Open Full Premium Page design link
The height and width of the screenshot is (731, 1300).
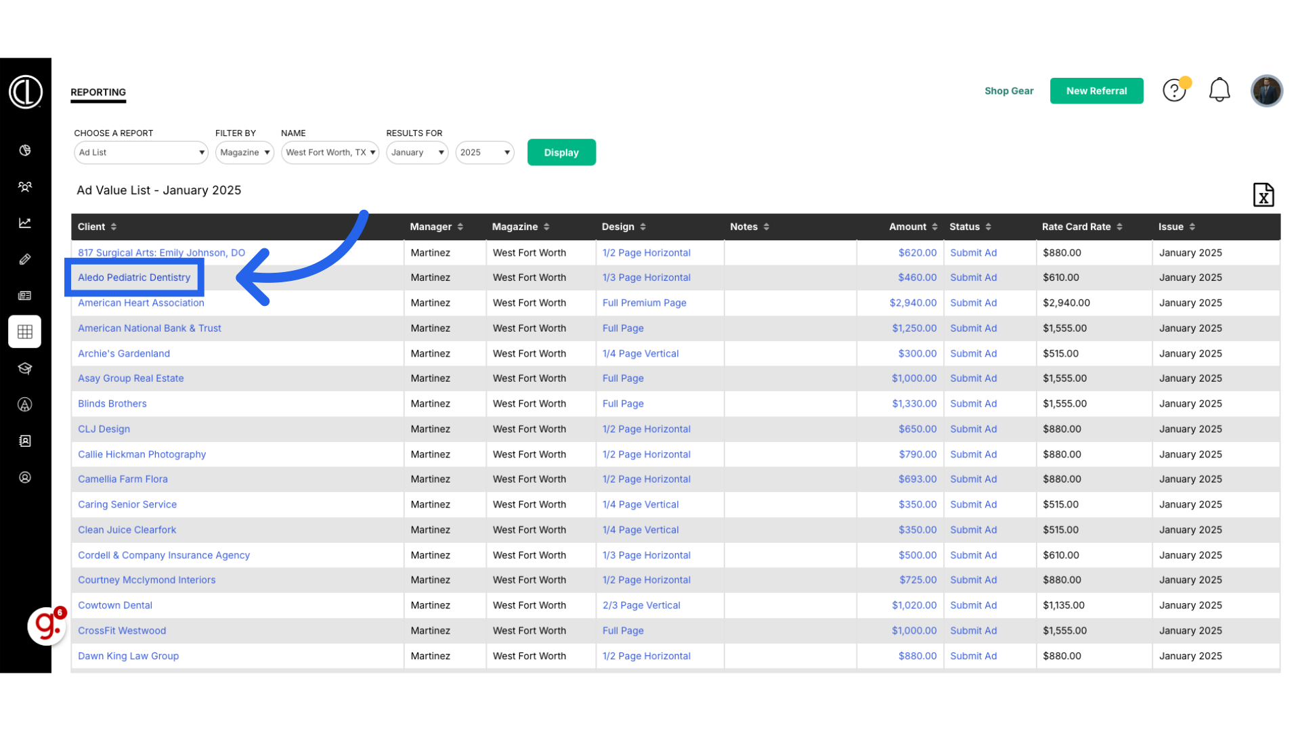[x=645, y=303]
